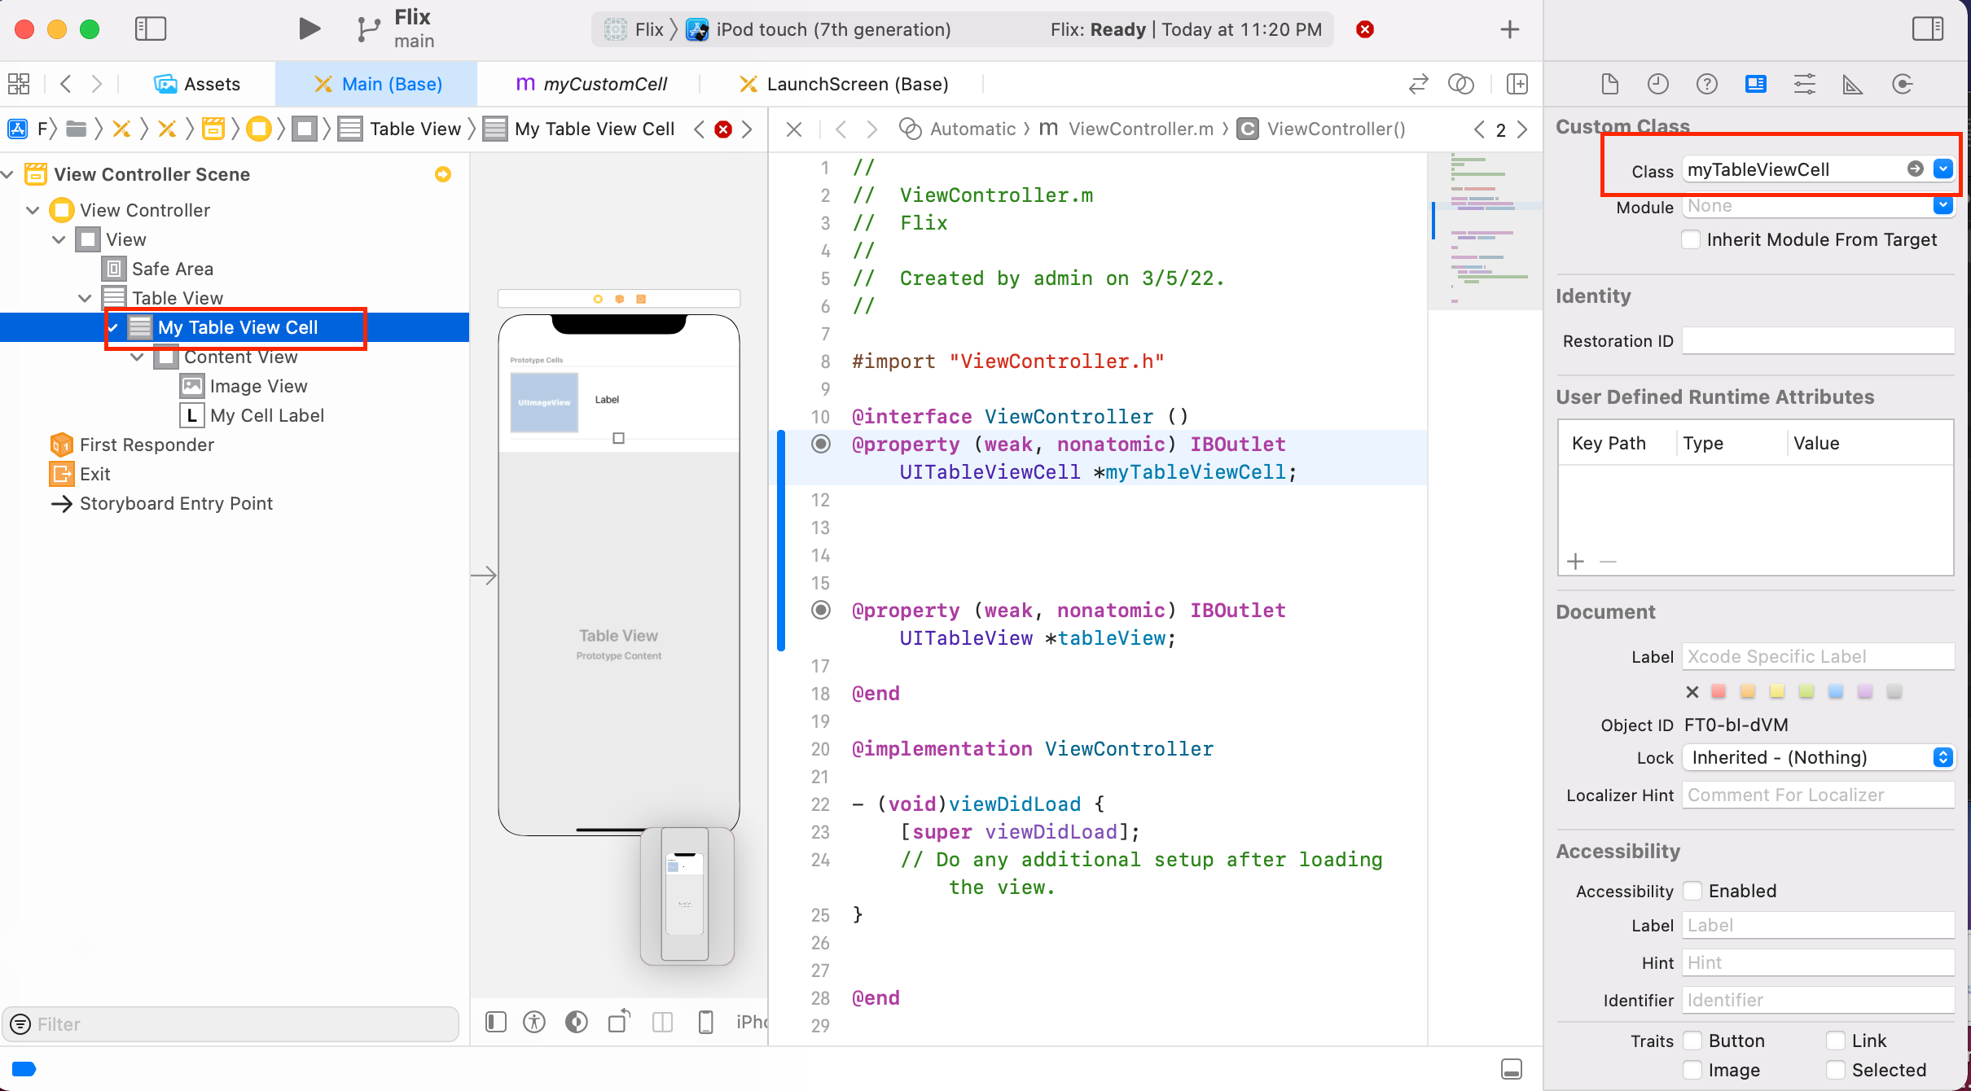Check the Button trait checkbox
Image resolution: width=1971 pixels, height=1091 pixels.
1692,1041
